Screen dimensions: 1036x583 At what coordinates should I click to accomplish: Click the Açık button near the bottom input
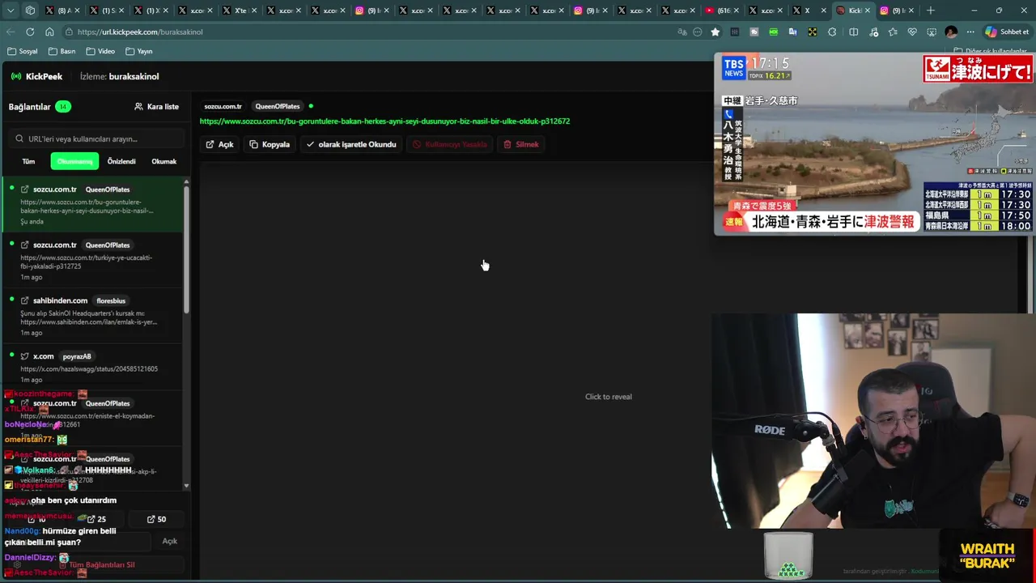169,541
